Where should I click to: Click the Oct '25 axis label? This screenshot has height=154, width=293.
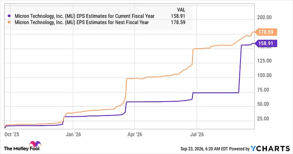coord(12,134)
